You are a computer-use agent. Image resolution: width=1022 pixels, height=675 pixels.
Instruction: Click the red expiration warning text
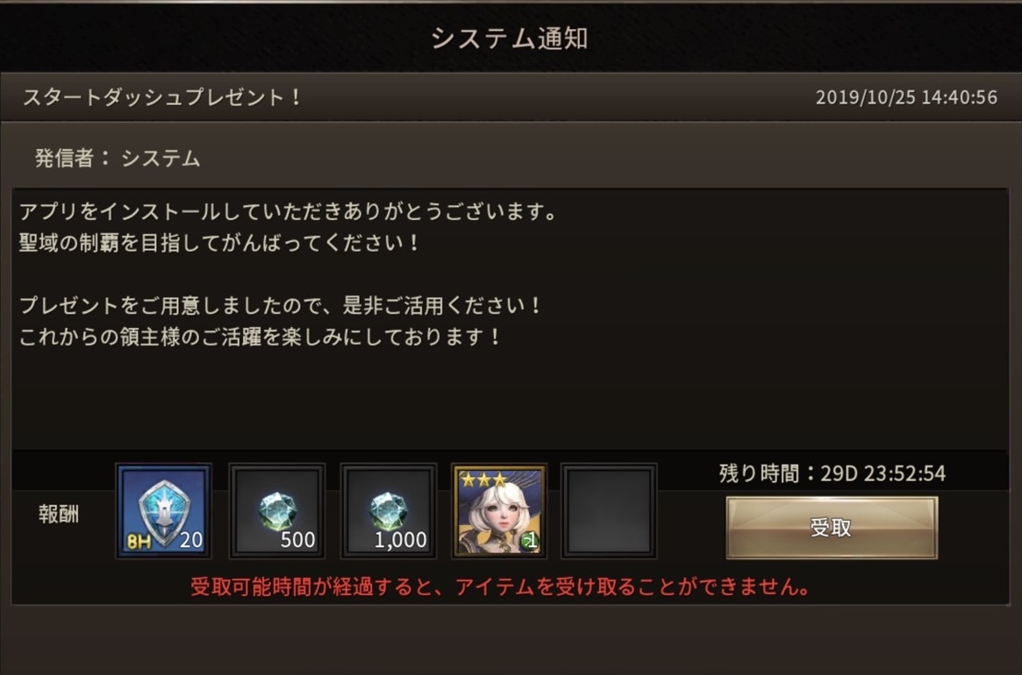click(501, 587)
